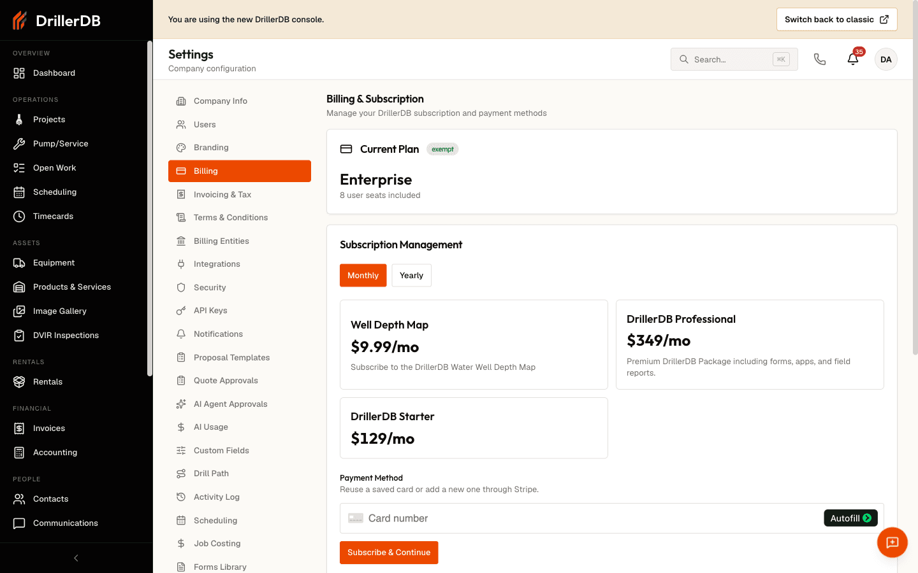Click the API Keys key icon

(x=181, y=311)
